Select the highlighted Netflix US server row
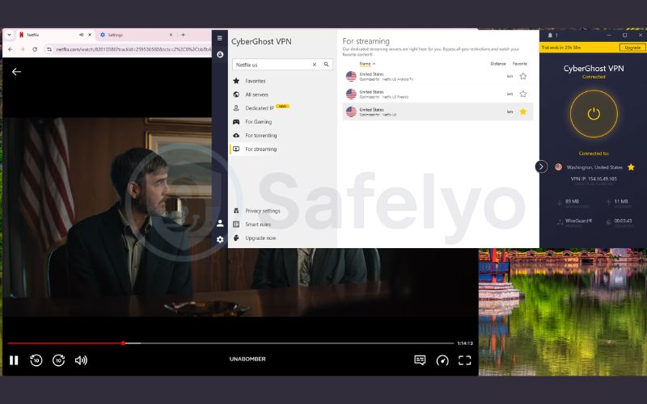647x404 pixels. click(438, 112)
